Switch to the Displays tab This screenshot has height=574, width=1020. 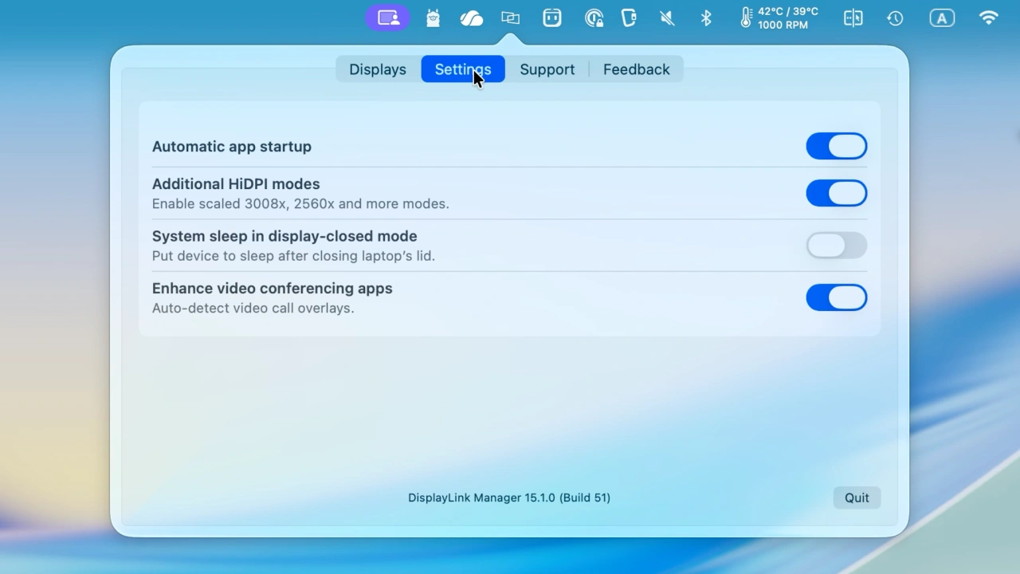tap(377, 69)
